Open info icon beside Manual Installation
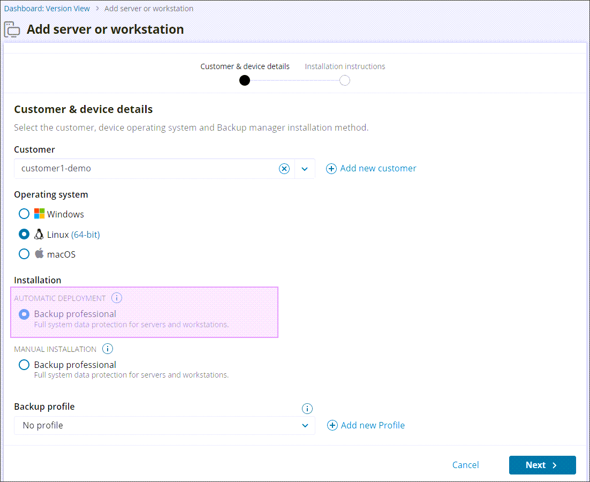The image size is (590, 482). click(108, 349)
